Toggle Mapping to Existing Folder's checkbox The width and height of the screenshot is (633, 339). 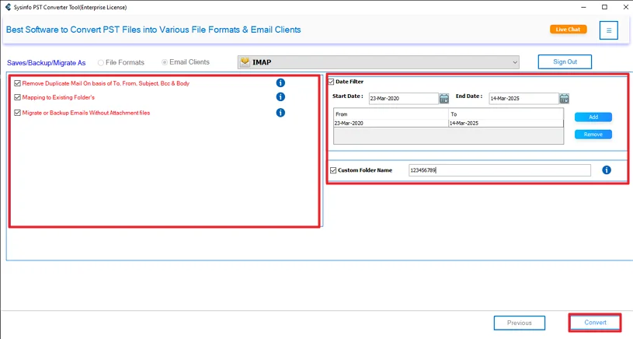click(x=17, y=97)
